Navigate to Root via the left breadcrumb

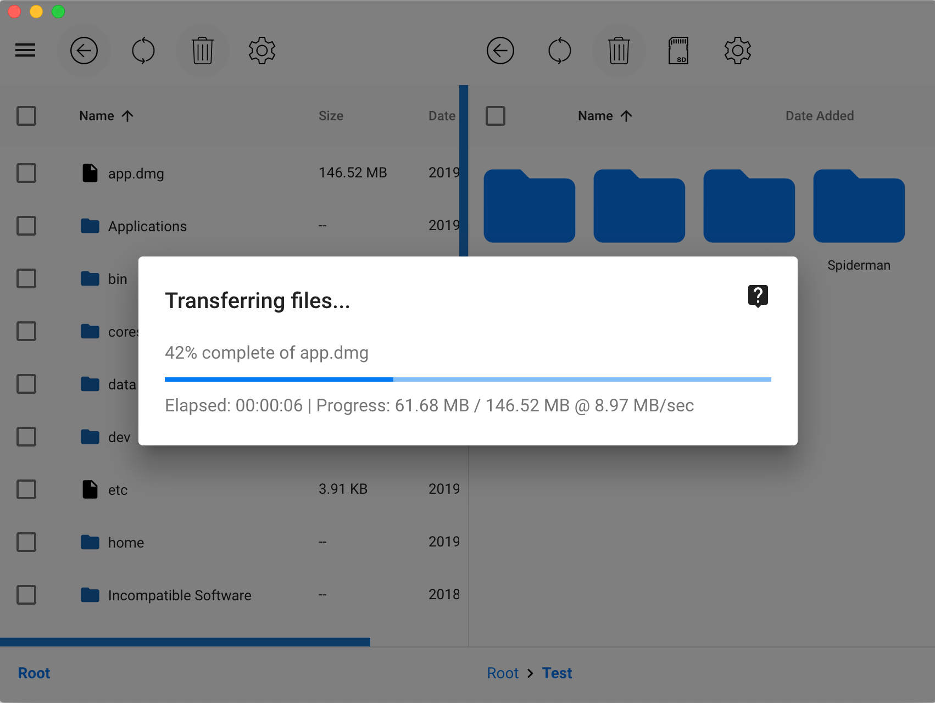(x=34, y=673)
